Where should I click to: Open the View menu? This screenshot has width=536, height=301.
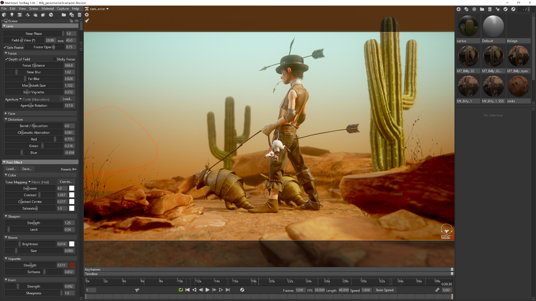pos(22,9)
